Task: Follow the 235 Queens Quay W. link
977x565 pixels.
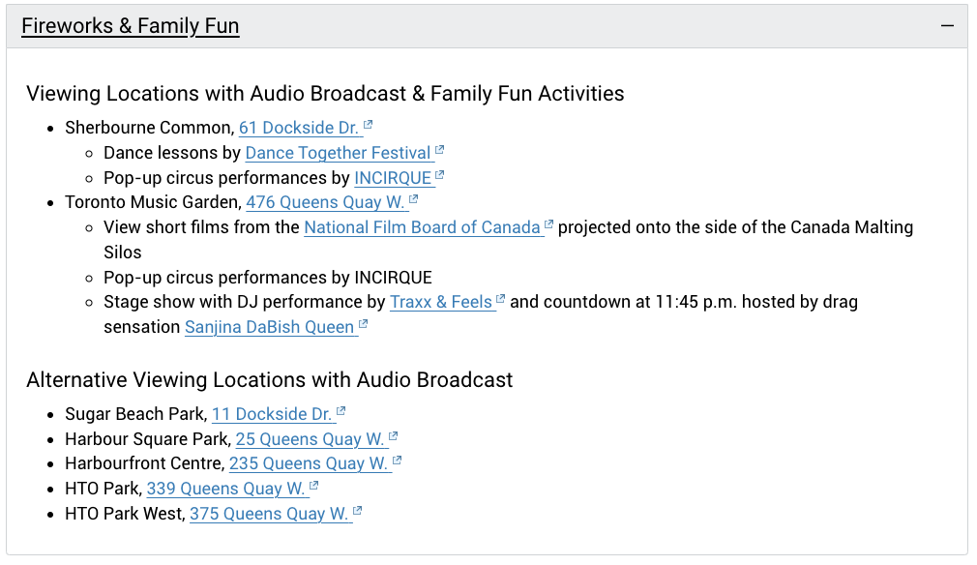Action: coord(309,463)
